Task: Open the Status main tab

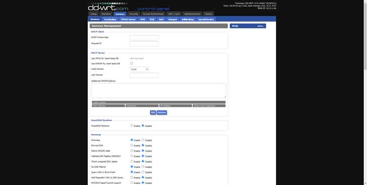Action: tap(208, 14)
